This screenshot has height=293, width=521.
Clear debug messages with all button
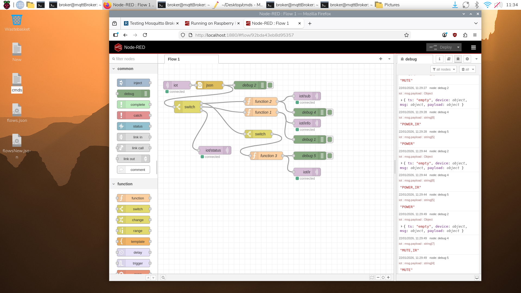[465, 69]
